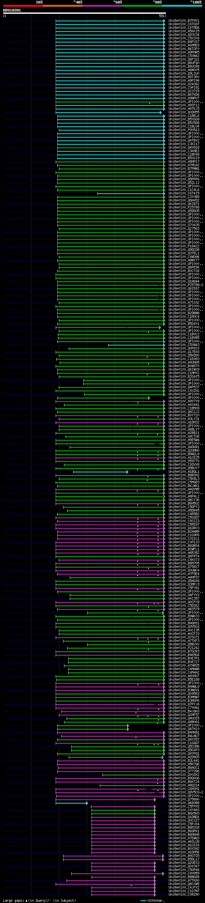Click the orange ~40% identity legend segment
205x903 pixels.
[63, 6]
